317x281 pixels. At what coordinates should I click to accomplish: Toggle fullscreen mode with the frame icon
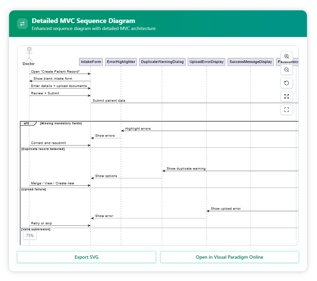pyautogui.click(x=286, y=109)
